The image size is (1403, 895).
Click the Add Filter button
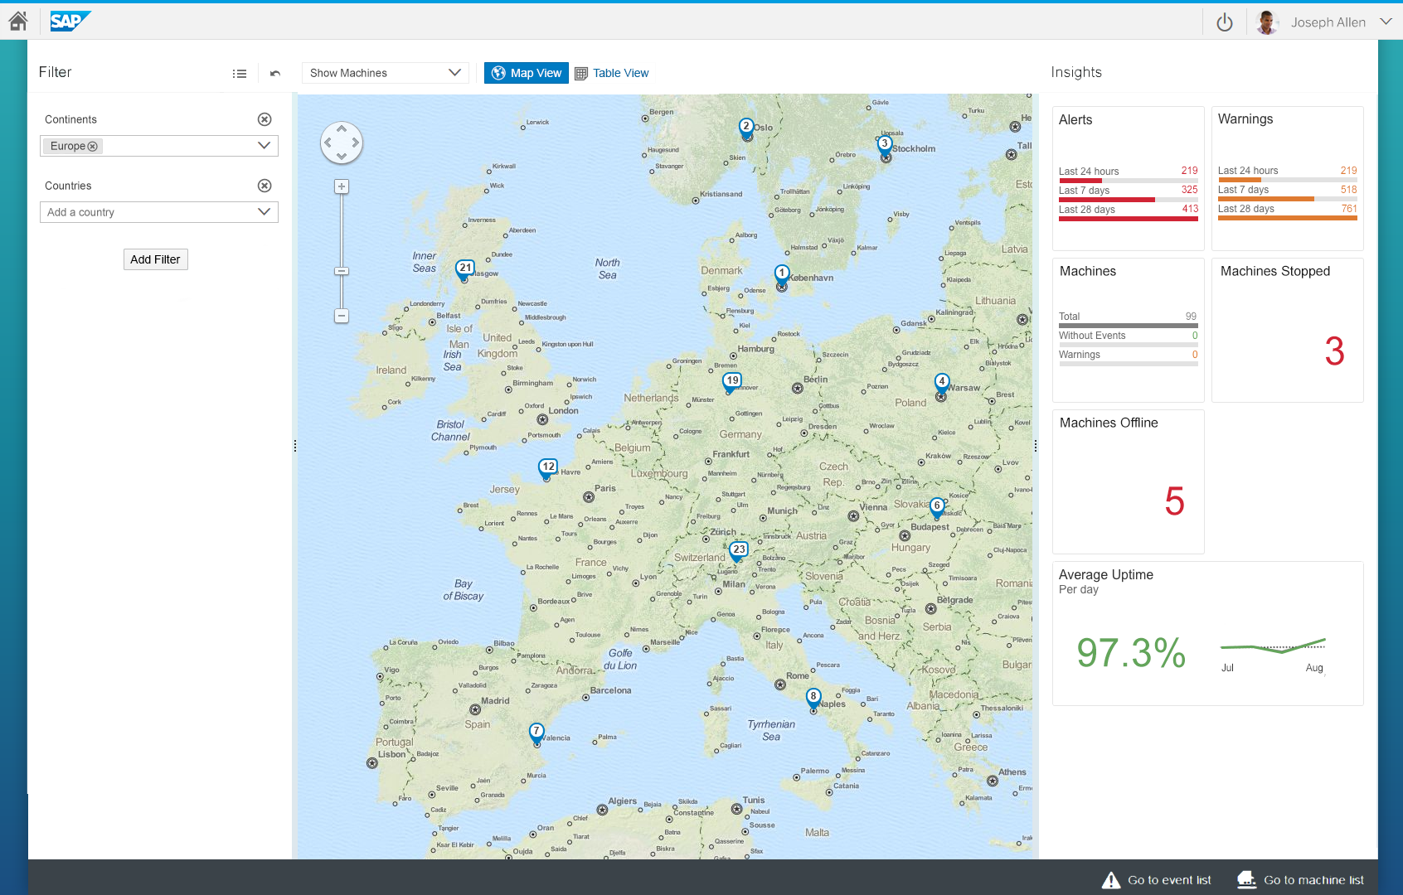click(156, 259)
